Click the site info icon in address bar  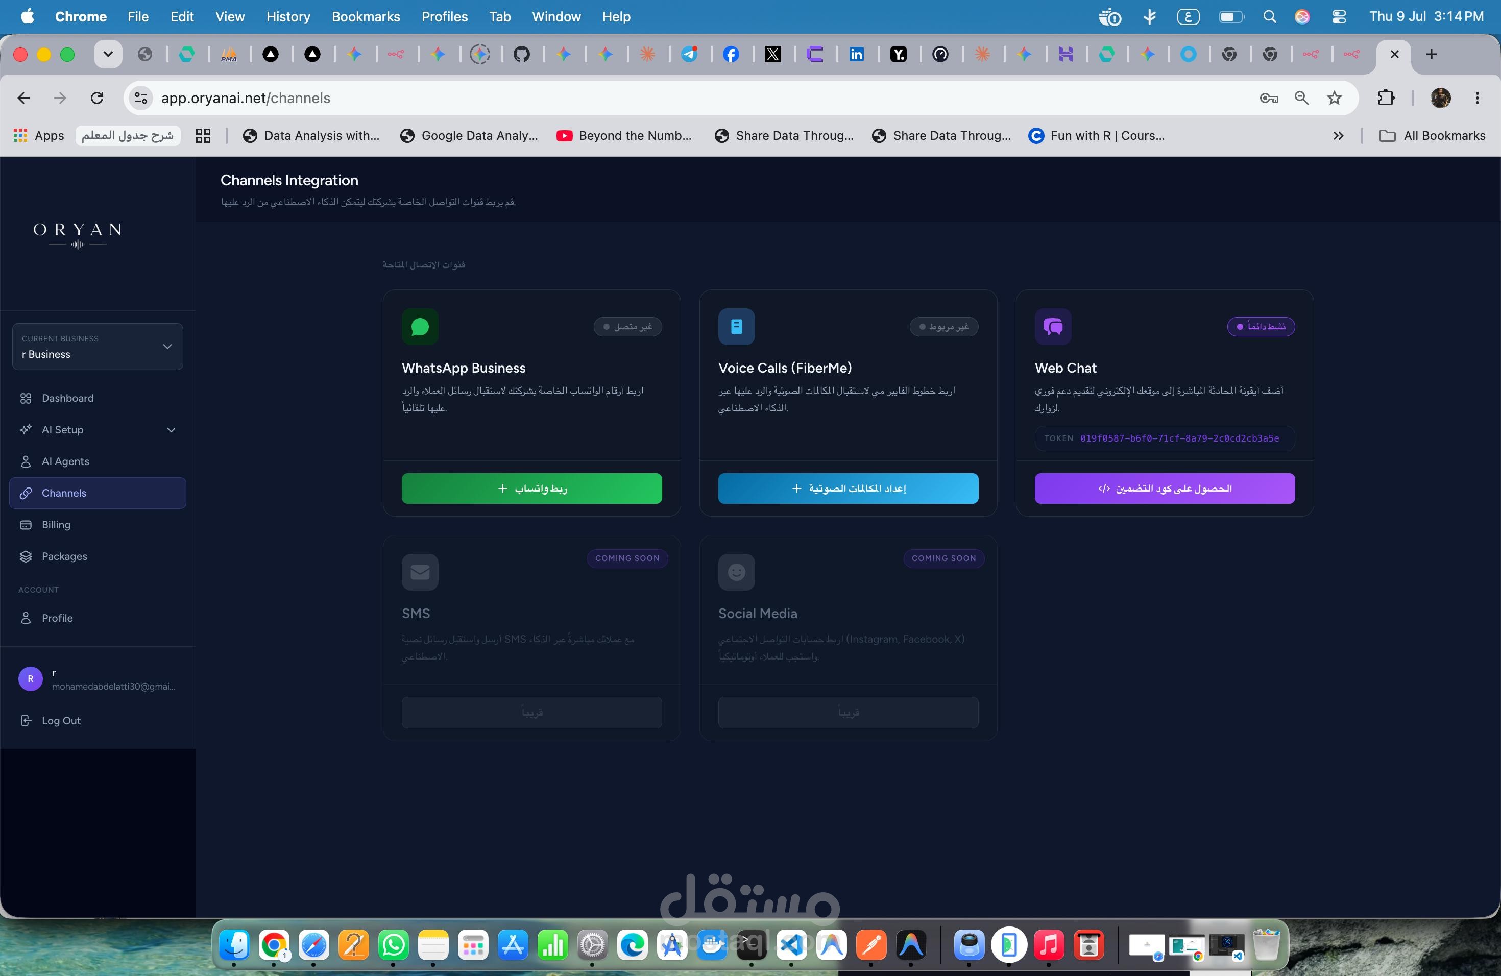[140, 97]
